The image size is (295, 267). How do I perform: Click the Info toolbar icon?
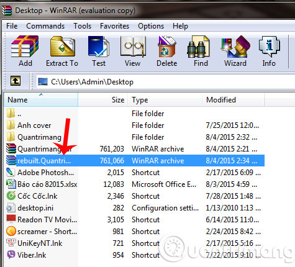pyautogui.click(x=269, y=47)
